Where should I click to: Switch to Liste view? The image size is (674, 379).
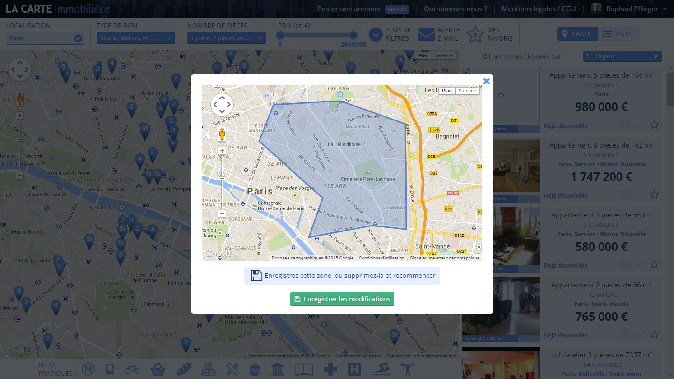pos(618,34)
